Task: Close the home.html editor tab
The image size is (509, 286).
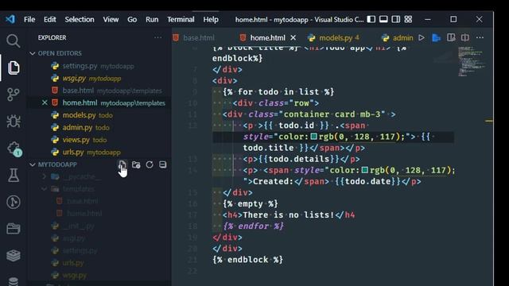Action: click(x=293, y=38)
